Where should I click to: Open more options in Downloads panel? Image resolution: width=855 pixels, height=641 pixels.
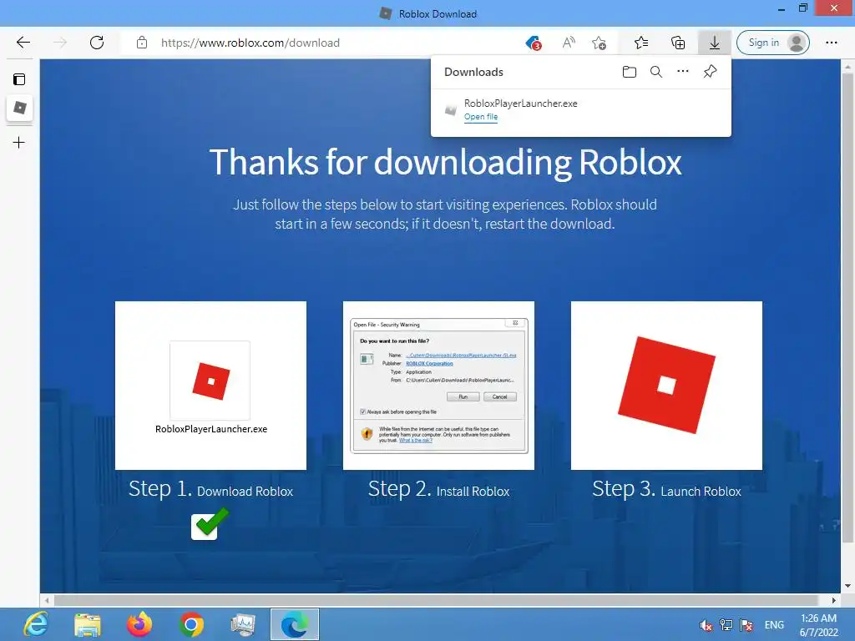pos(683,72)
